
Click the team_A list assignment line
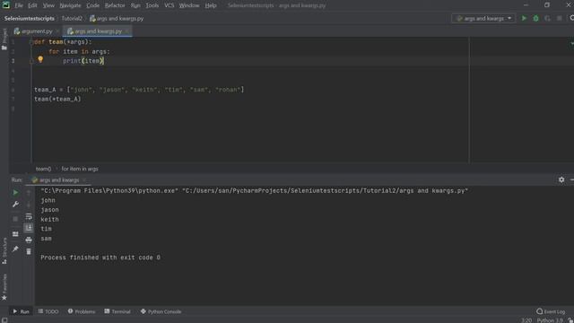[139, 90]
